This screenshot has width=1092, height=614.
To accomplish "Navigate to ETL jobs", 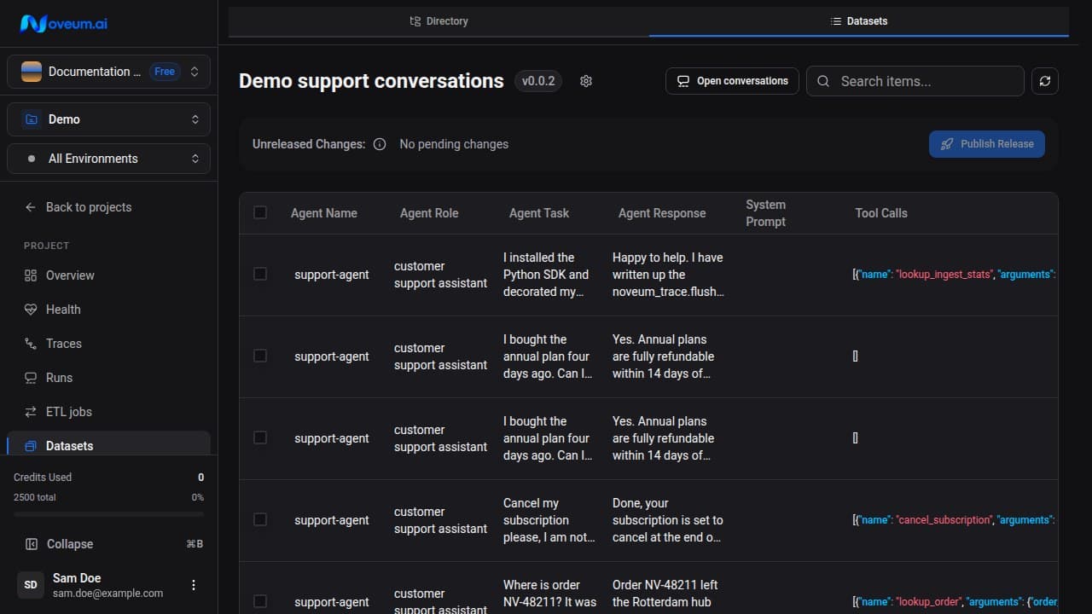I will click(108, 412).
